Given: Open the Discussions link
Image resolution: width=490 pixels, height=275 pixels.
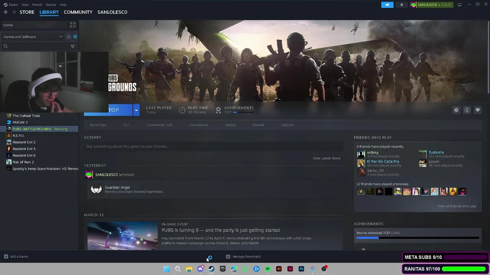Looking at the screenshot, I should [199, 125].
